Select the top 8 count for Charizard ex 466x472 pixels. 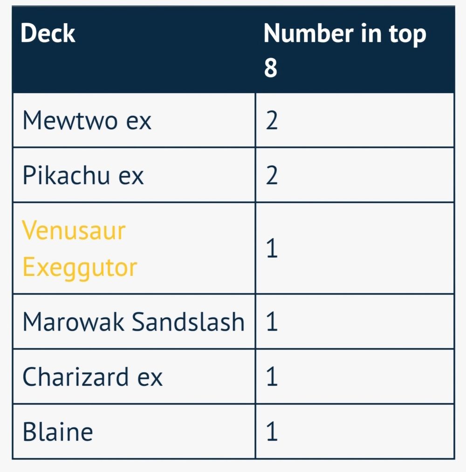pyautogui.click(x=272, y=376)
